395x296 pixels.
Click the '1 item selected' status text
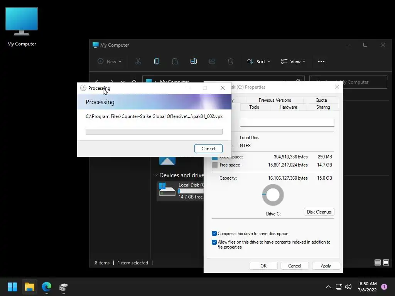(x=133, y=262)
